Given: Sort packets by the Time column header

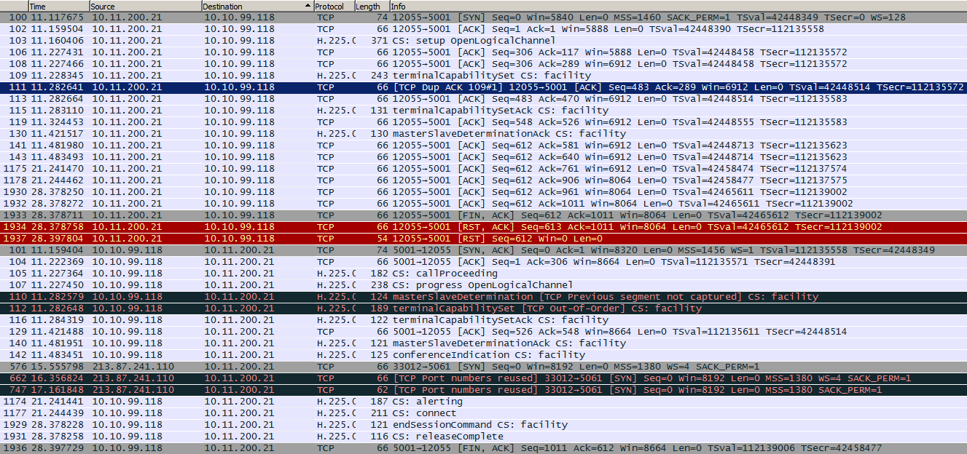Looking at the screenshot, I should coord(58,6).
